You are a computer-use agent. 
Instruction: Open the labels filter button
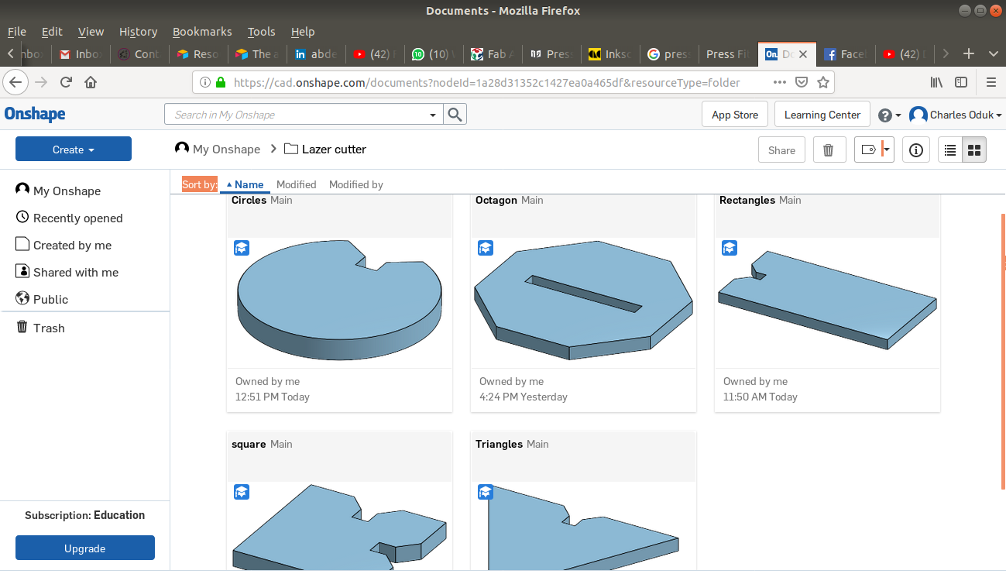point(874,150)
